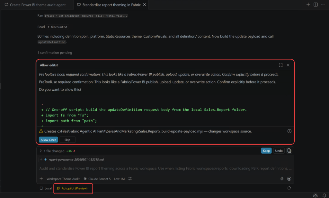Stop the running request

(x=289, y=179)
